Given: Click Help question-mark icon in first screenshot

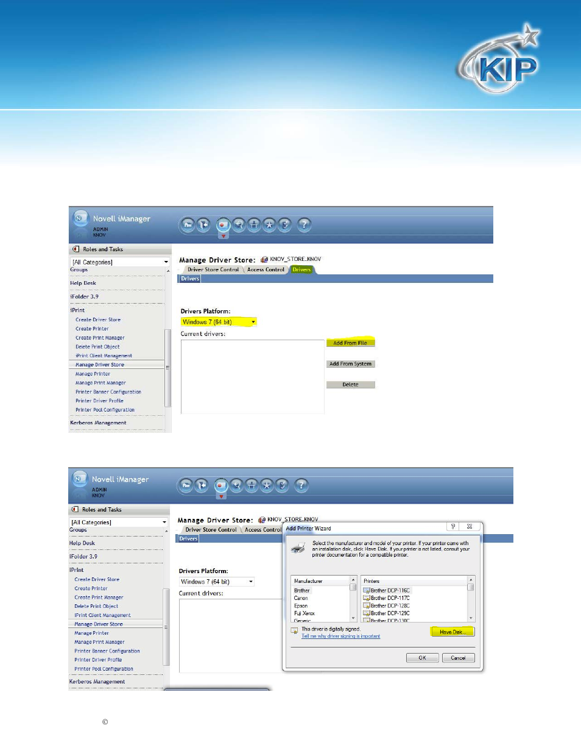Looking at the screenshot, I should (305, 225).
